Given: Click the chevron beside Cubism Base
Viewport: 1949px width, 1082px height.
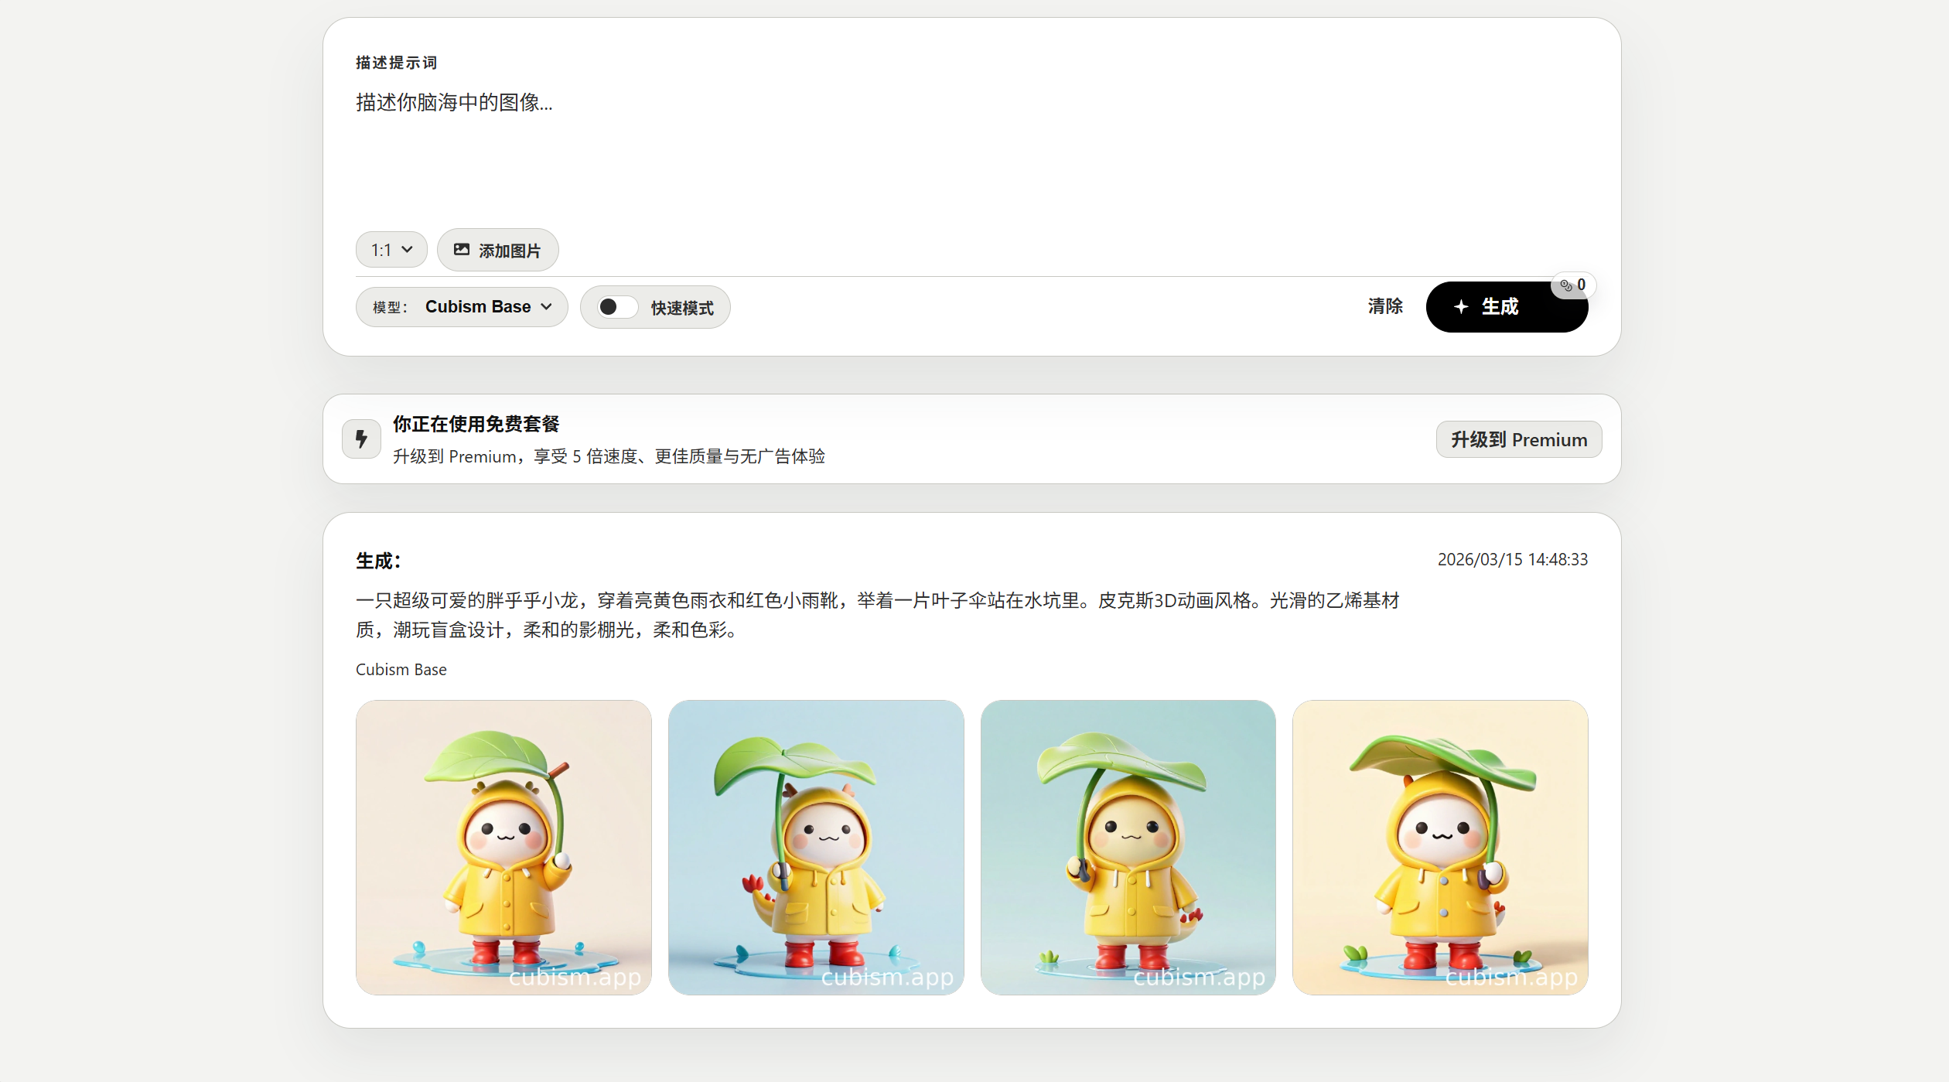Looking at the screenshot, I should coord(547,306).
